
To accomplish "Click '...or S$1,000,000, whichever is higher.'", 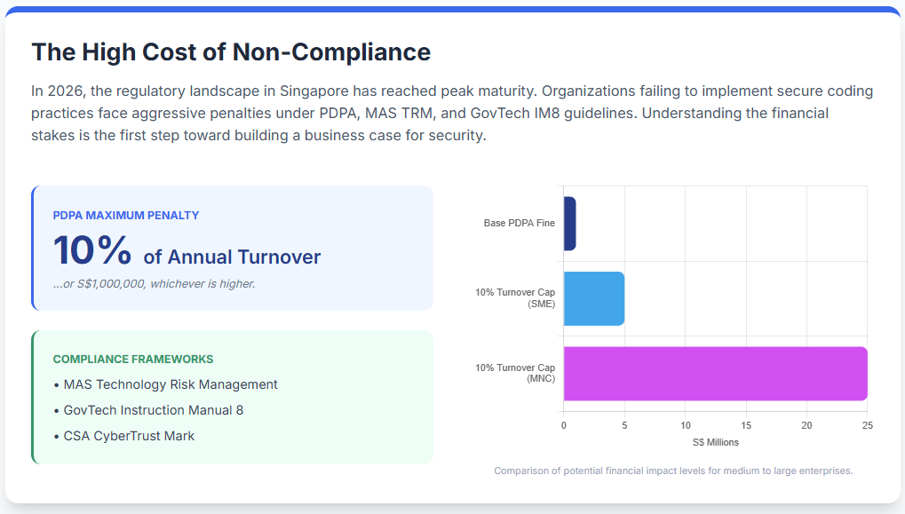I will tap(155, 284).
